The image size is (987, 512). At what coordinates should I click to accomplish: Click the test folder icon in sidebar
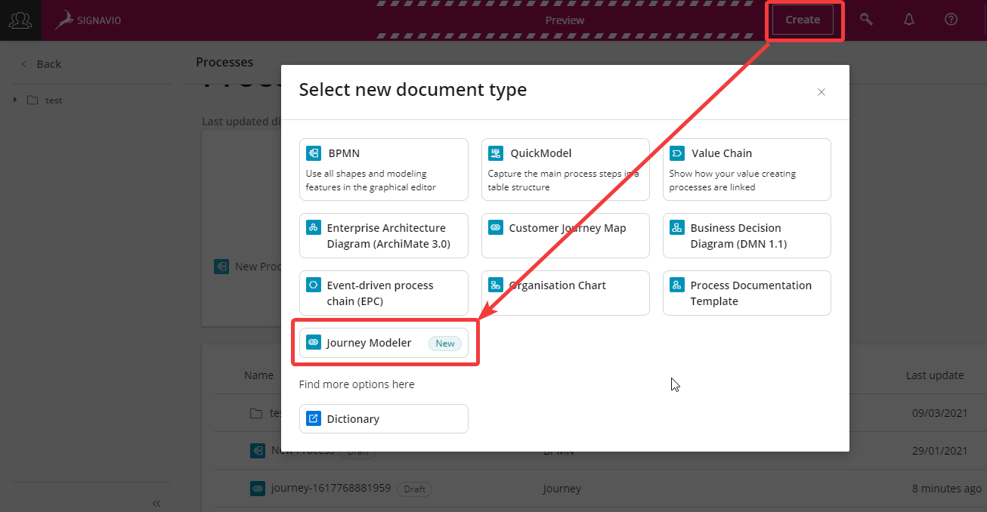[x=32, y=100]
